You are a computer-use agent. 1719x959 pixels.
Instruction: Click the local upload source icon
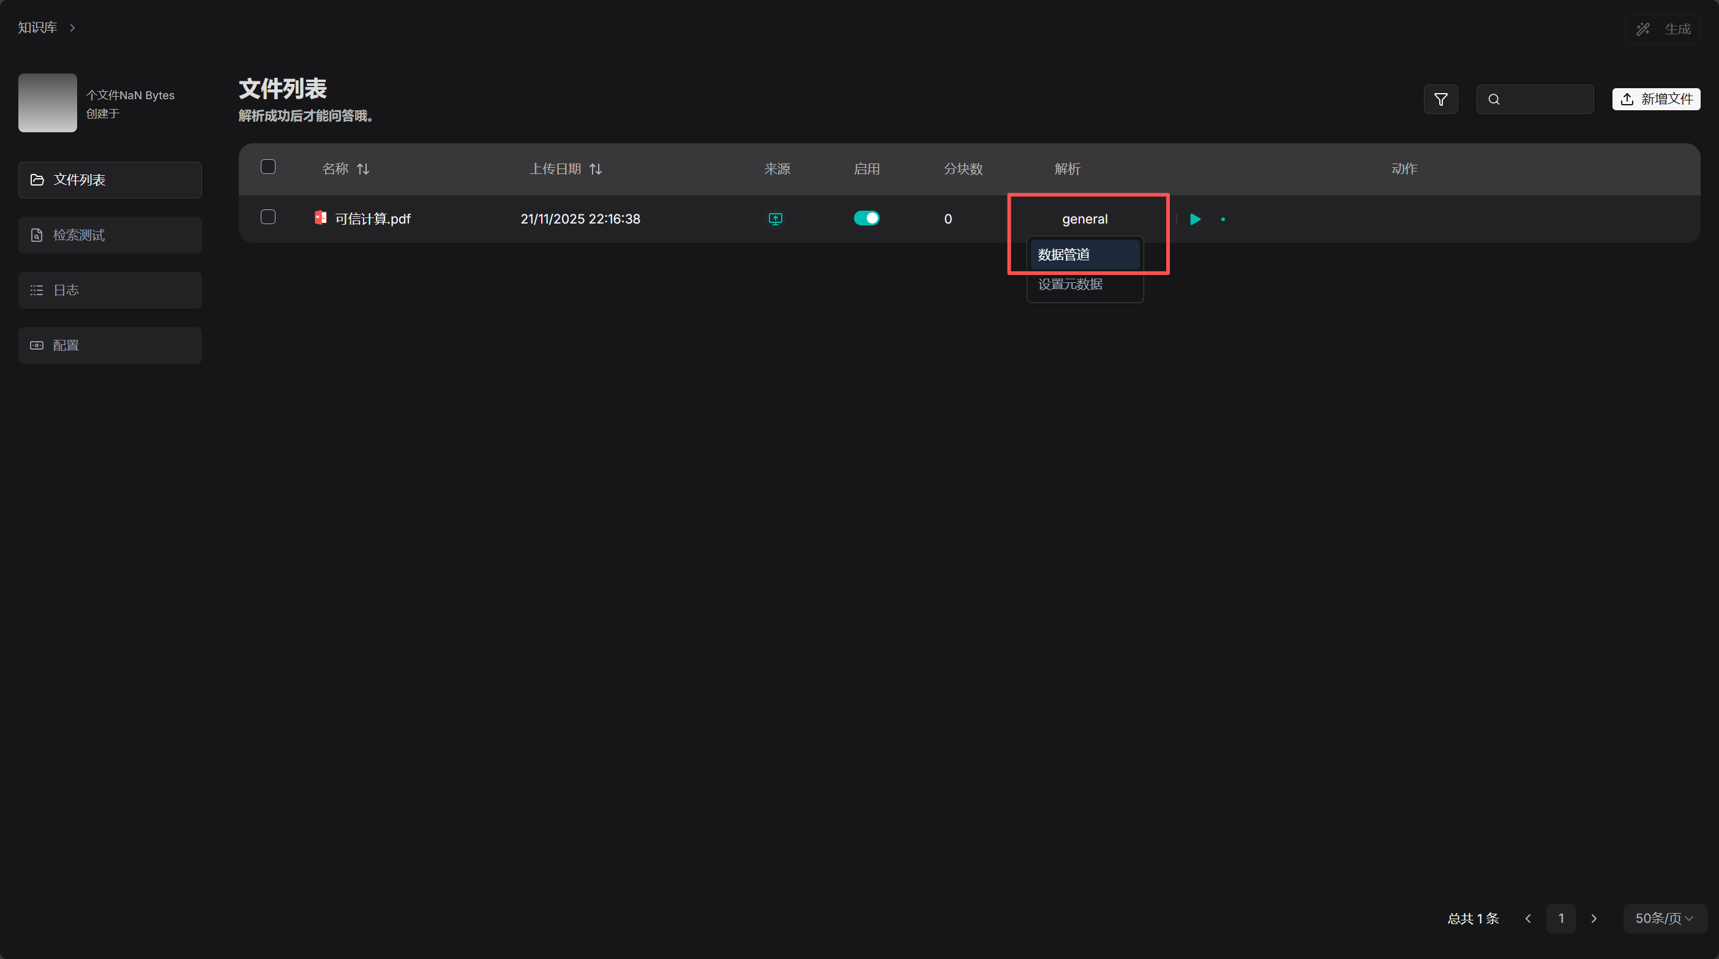coord(776,219)
